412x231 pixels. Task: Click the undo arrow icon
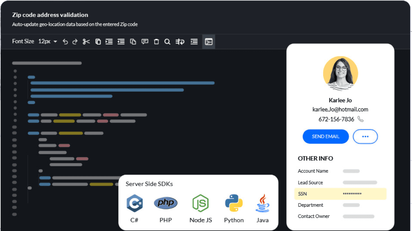(x=65, y=42)
